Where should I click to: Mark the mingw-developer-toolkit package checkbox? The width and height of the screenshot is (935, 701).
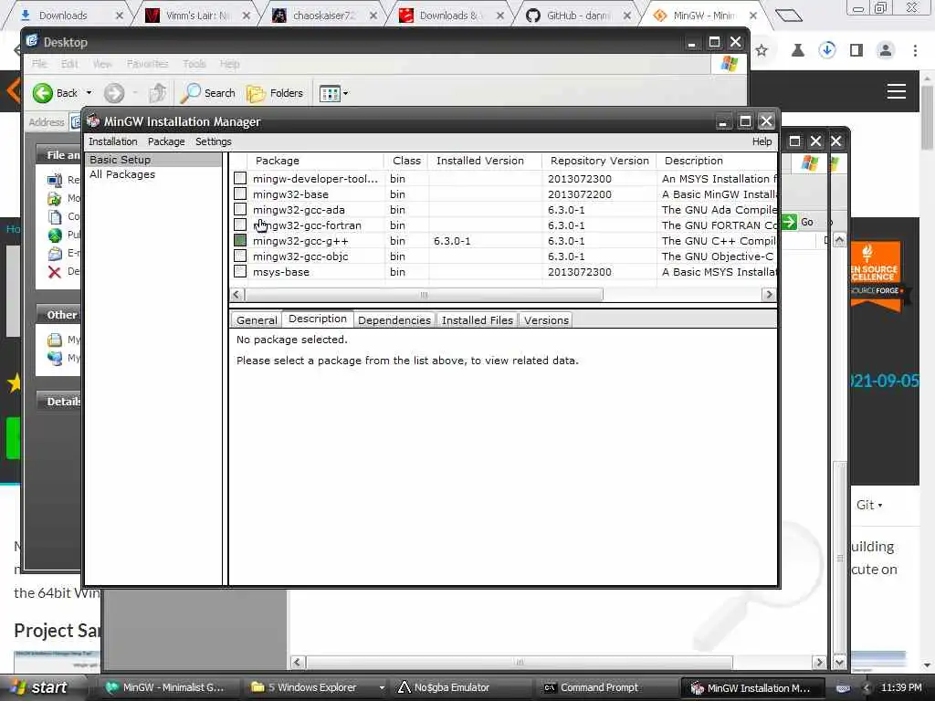point(240,178)
